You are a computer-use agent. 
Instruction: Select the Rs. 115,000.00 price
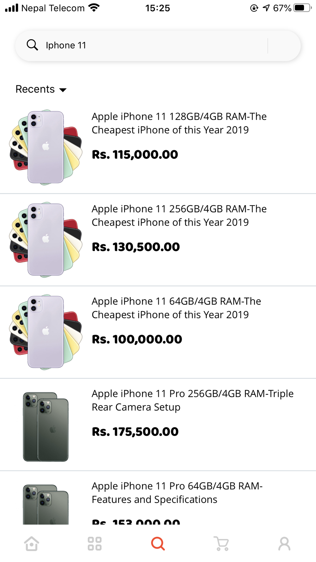(x=135, y=155)
